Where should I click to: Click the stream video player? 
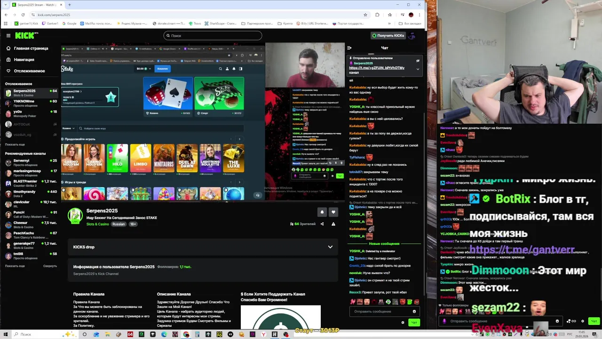click(x=203, y=121)
